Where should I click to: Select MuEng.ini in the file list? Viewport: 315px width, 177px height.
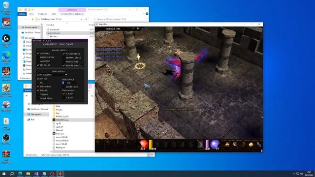59,147
